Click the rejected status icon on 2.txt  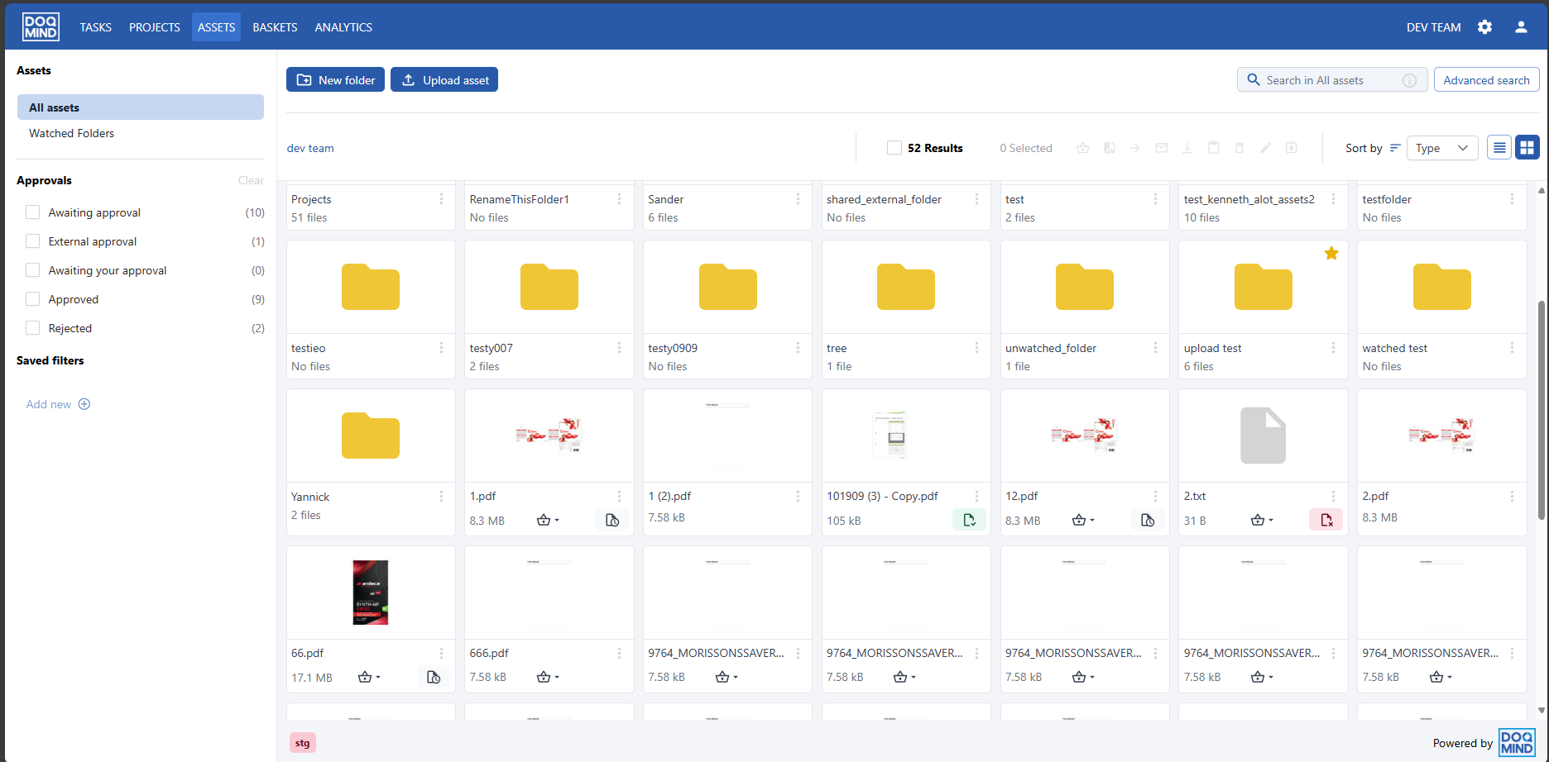(1326, 520)
